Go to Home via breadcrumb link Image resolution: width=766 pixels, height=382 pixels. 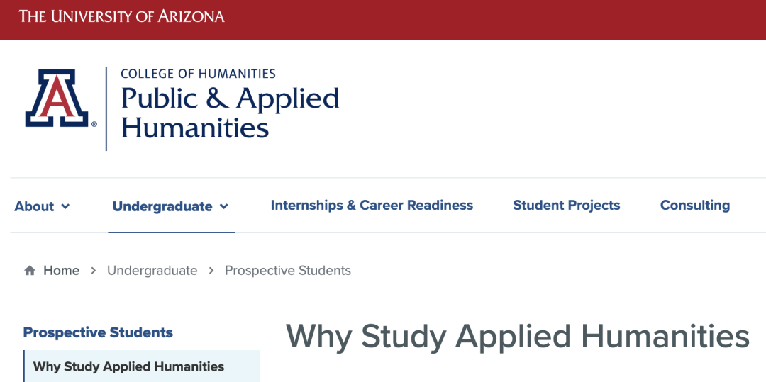coord(61,271)
